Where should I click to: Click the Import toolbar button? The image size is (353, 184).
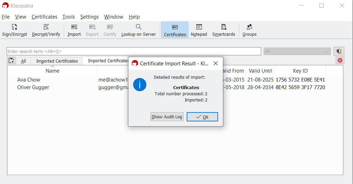click(74, 30)
